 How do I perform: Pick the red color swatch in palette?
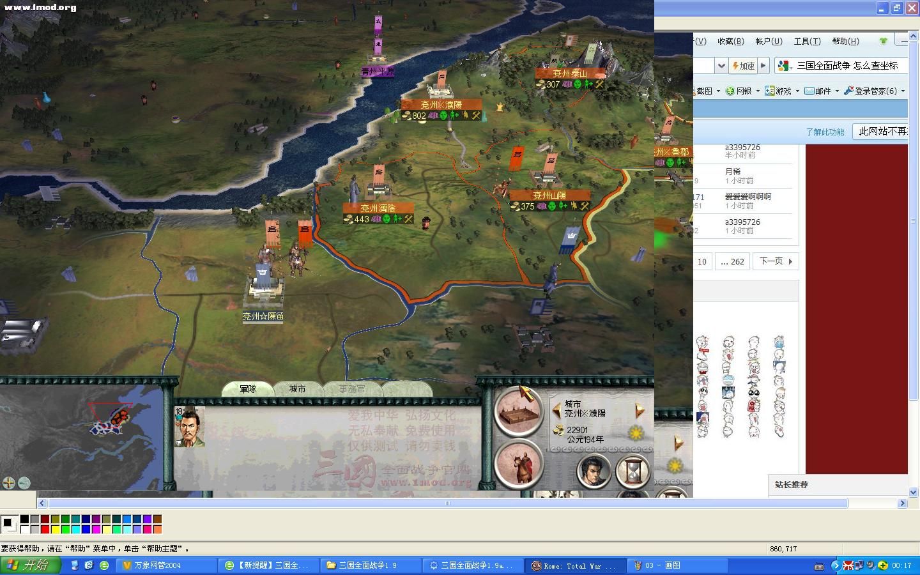45,529
